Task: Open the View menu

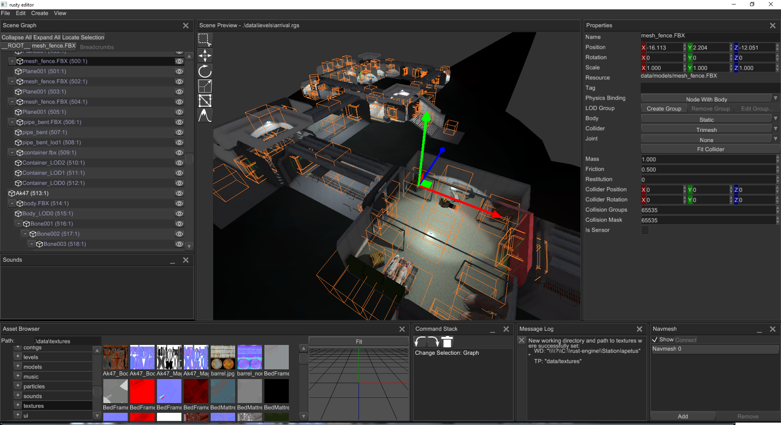Action: [60, 13]
